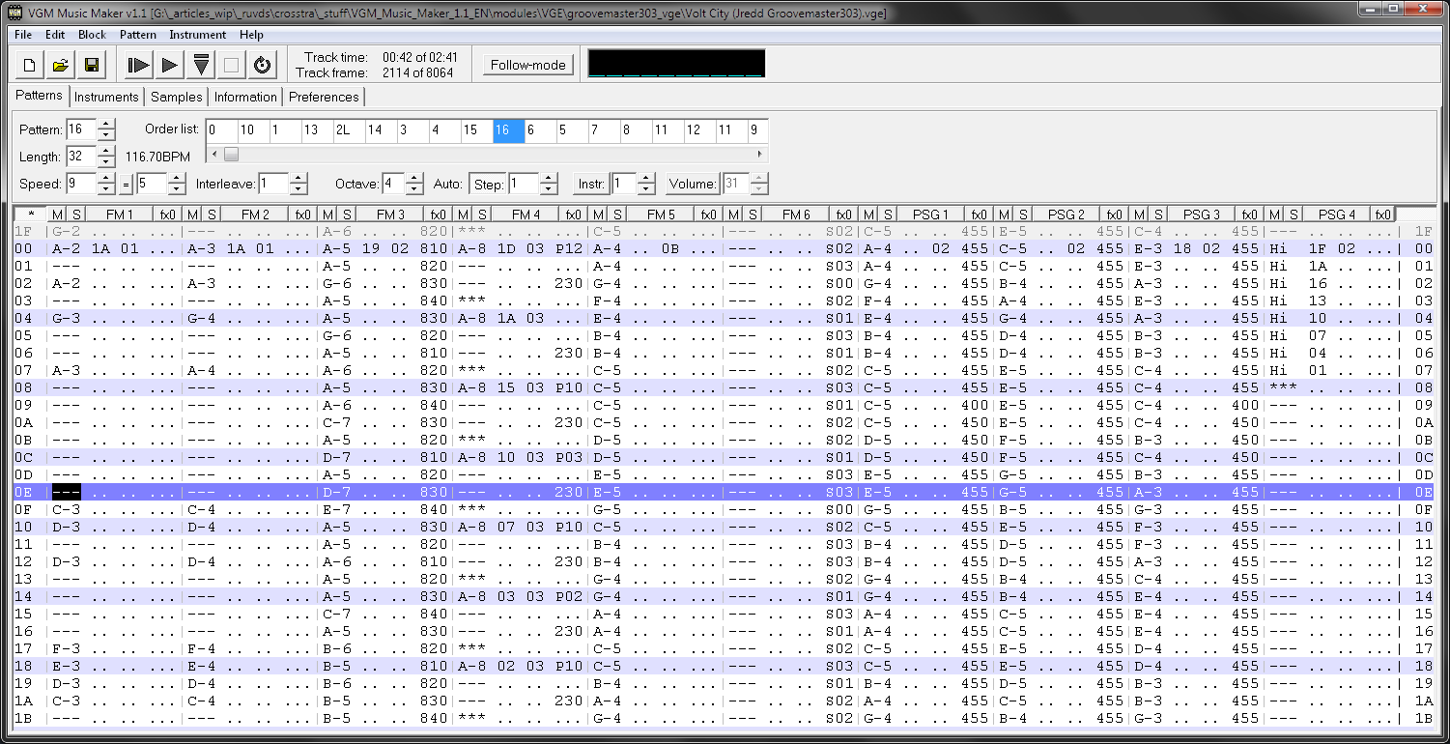Click the Pattern number input field

tap(82, 129)
